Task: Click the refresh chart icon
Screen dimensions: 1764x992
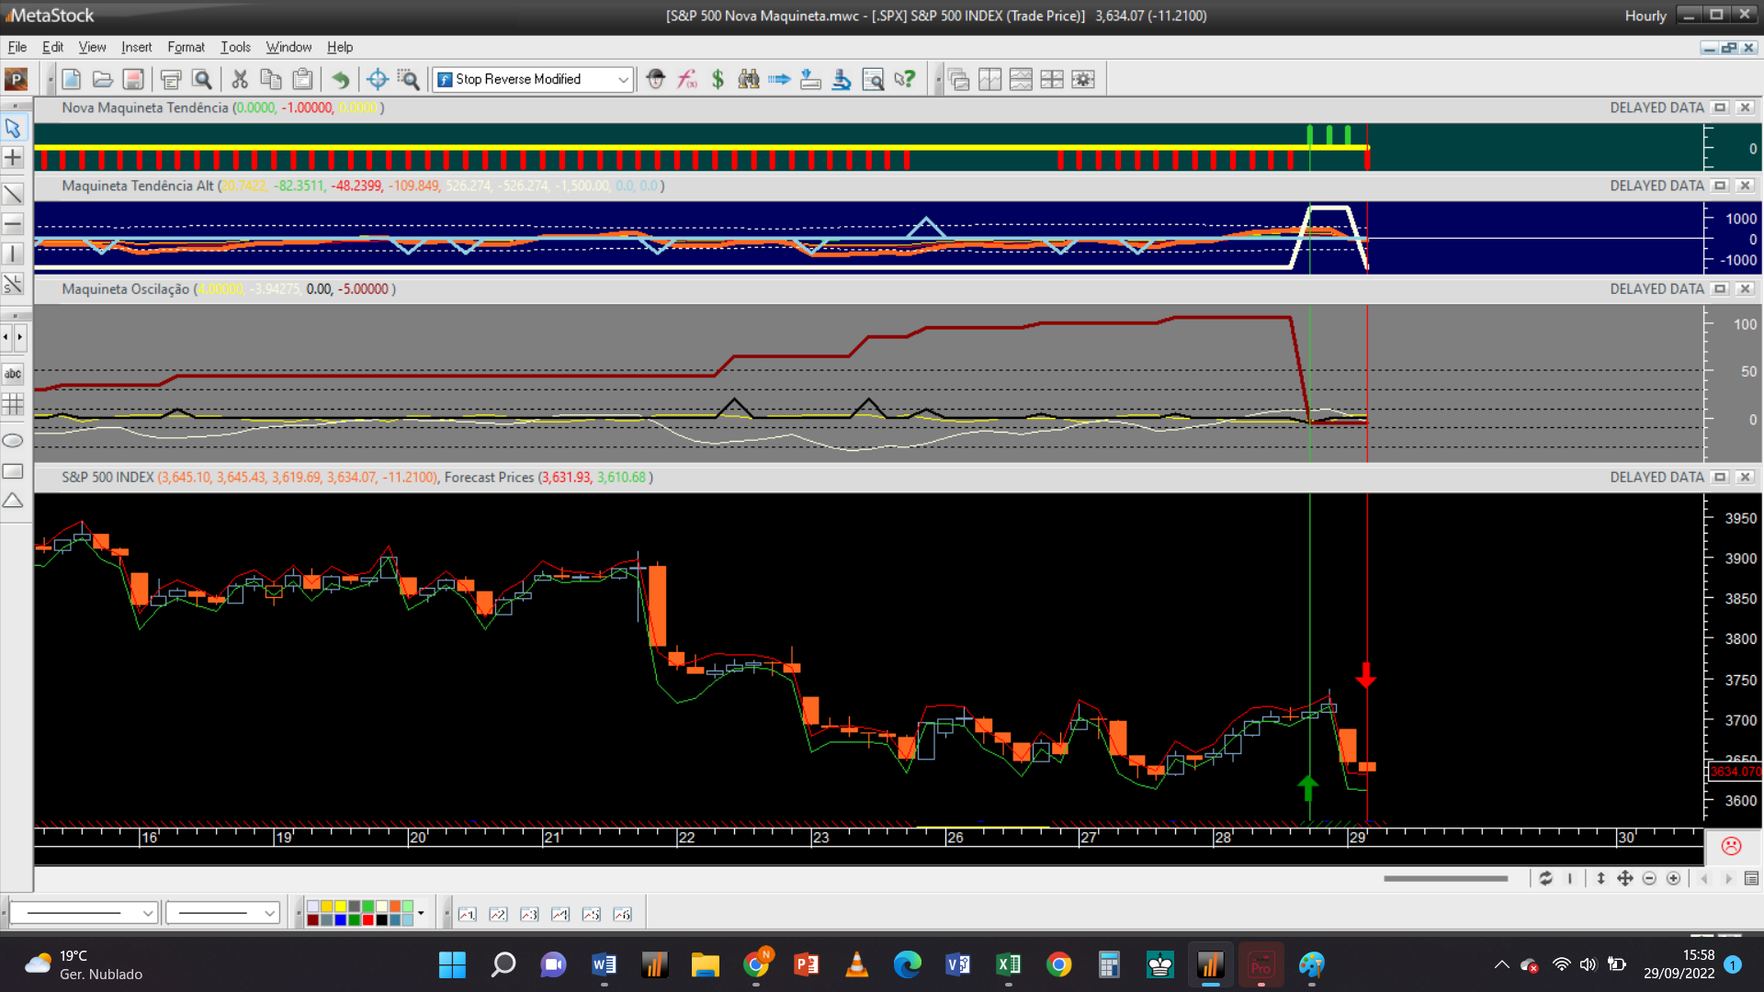Action: coord(1546,879)
